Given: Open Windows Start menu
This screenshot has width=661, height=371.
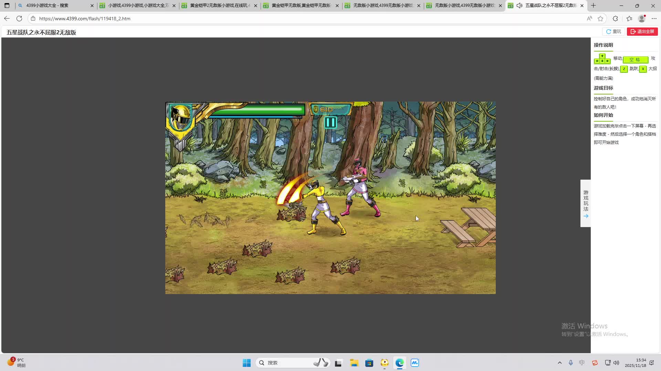Looking at the screenshot, I should 246,363.
